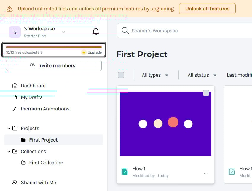Click the Flow 1 file type icon
Image resolution: width=252 pixels, height=191 pixels.
(125, 172)
